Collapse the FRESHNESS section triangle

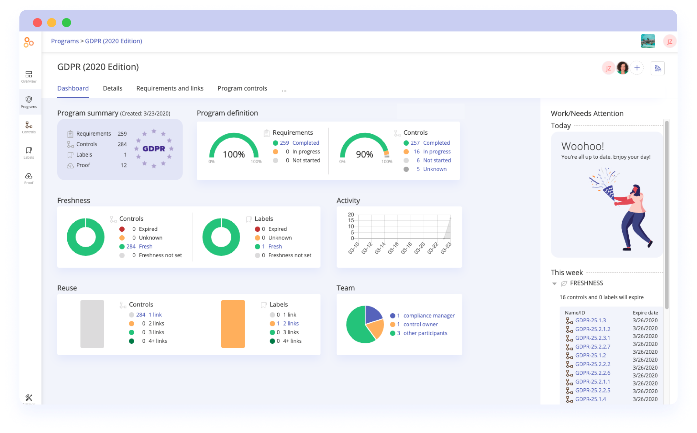click(554, 284)
